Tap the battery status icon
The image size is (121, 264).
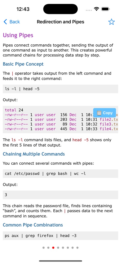coord(106,9)
